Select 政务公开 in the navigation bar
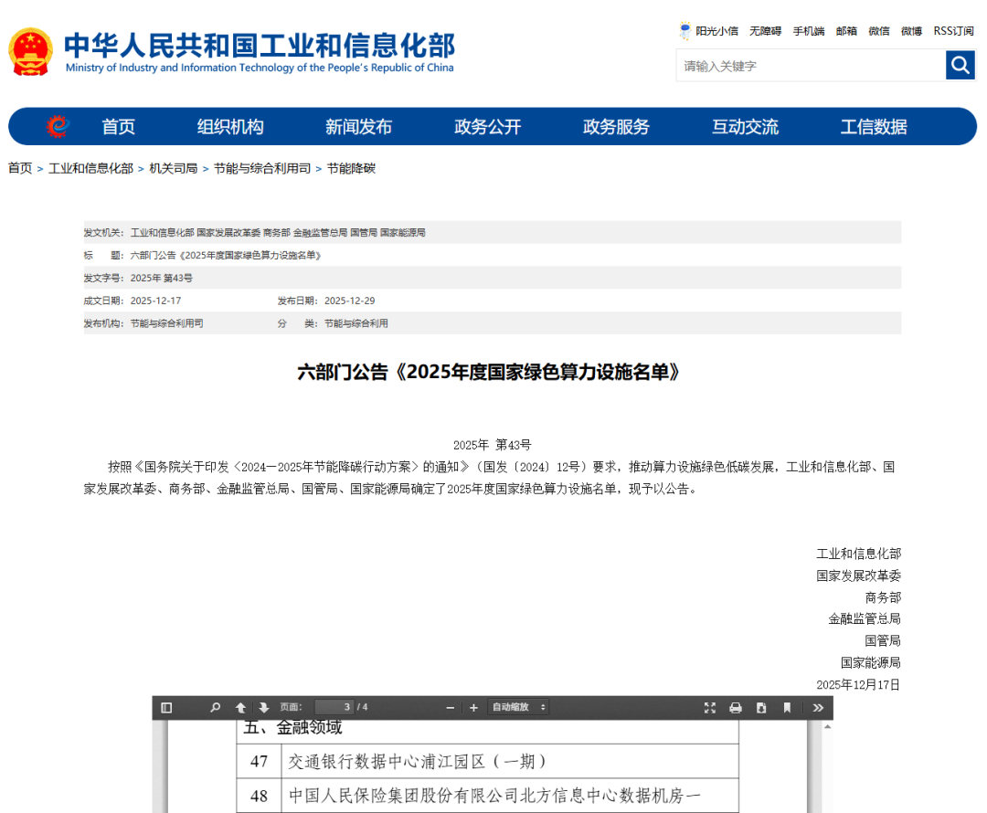987x813 pixels. (487, 126)
